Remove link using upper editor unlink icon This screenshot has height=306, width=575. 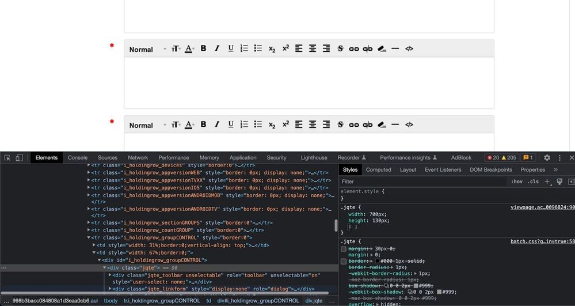pyautogui.click(x=367, y=49)
